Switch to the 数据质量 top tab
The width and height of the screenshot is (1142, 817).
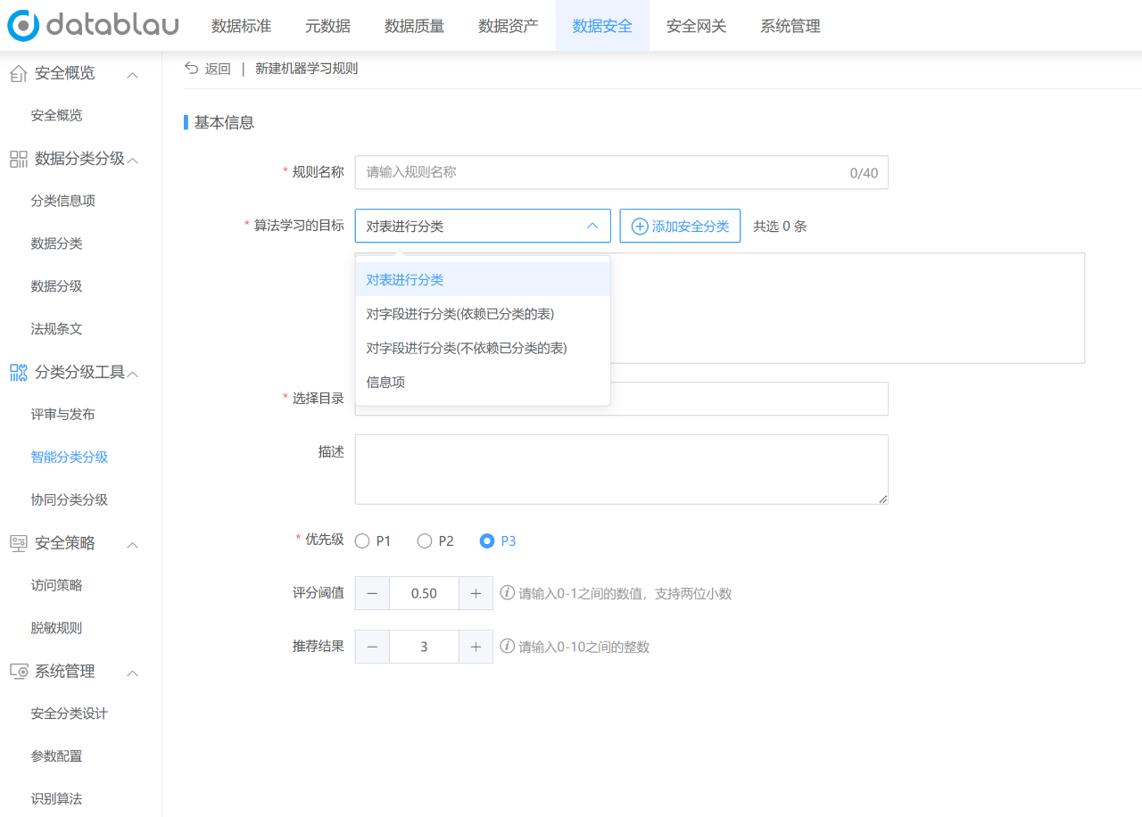click(x=415, y=26)
